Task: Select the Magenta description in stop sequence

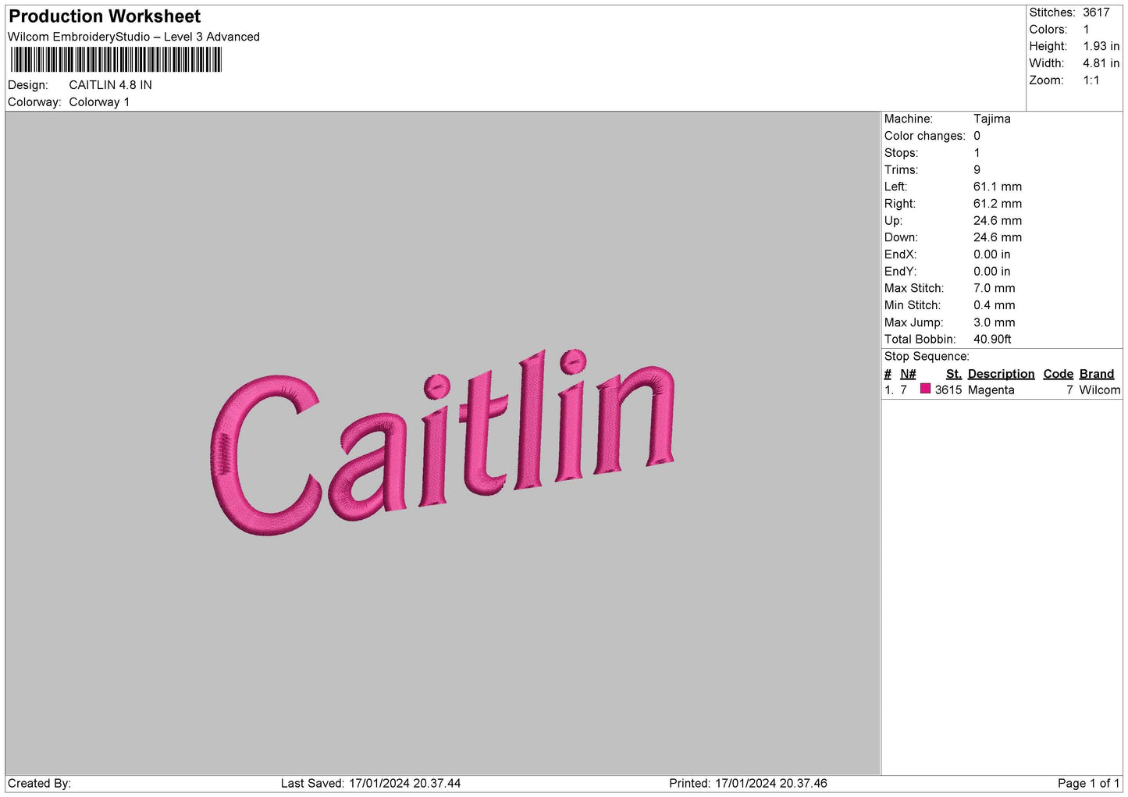Action: [991, 390]
